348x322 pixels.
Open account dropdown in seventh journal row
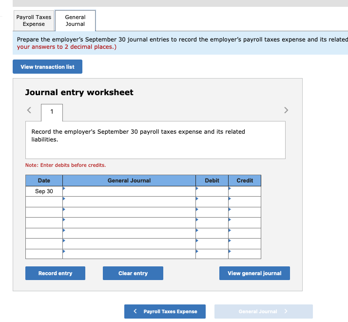129,254
